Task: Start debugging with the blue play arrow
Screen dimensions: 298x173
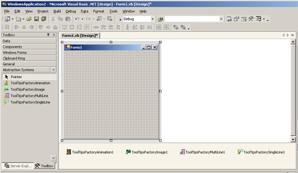Action: pyautogui.click(x=120, y=19)
